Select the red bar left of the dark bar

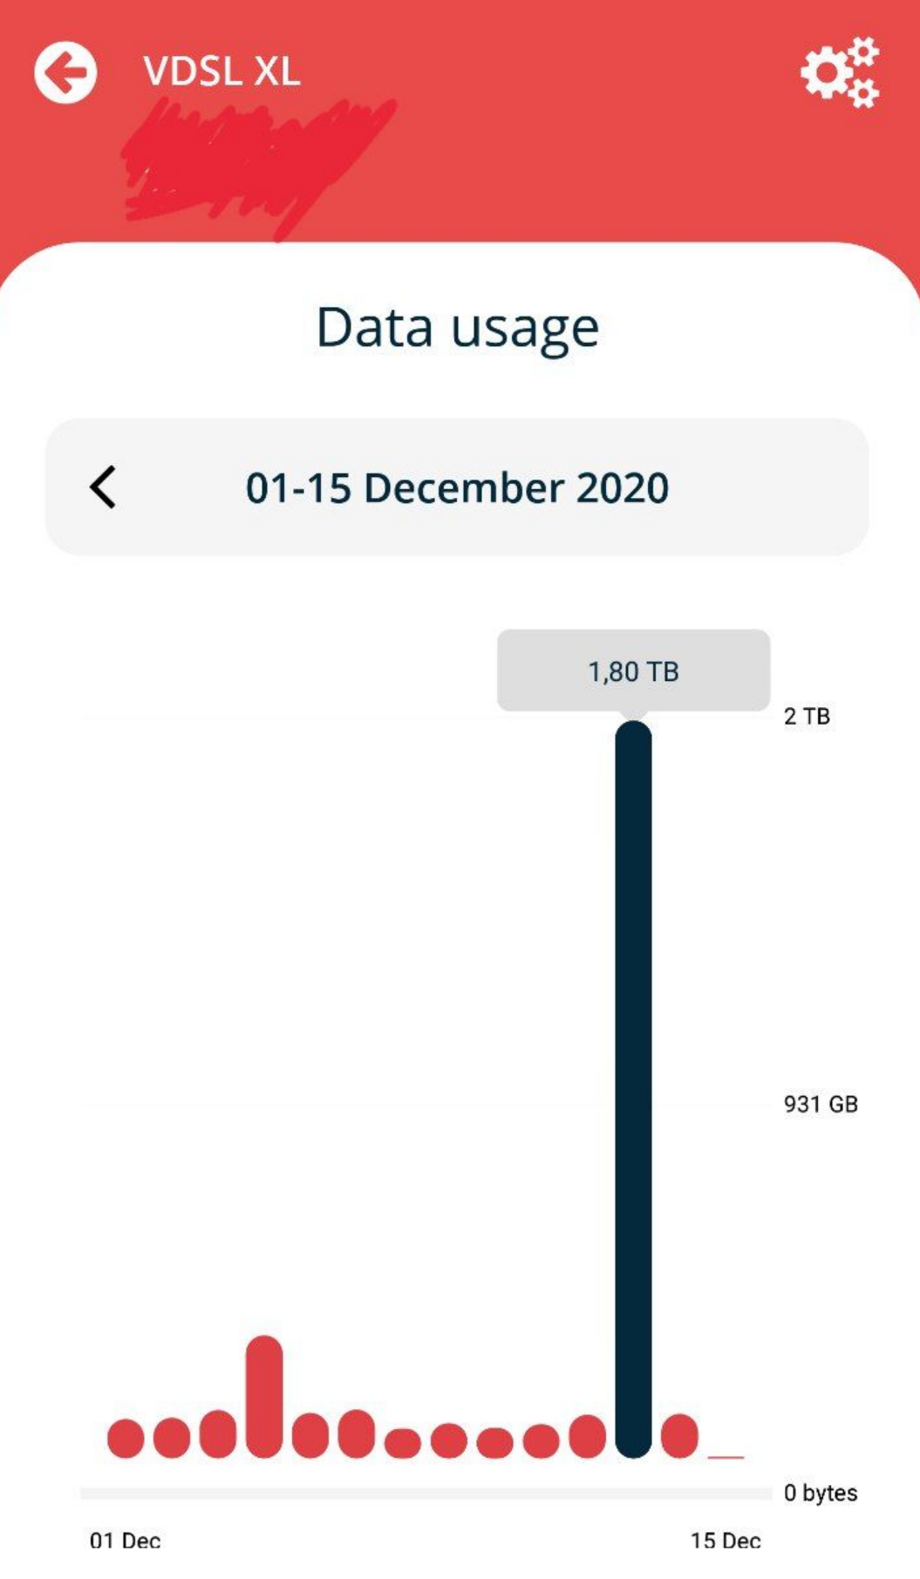(588, 1436)
